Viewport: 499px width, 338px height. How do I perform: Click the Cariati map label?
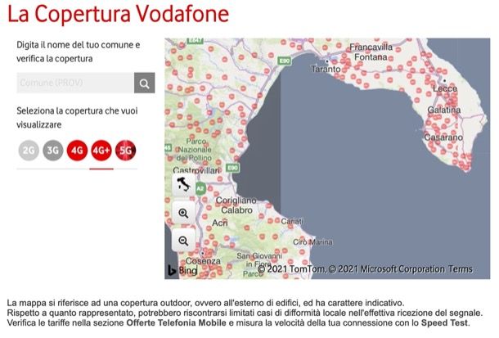[x=292, y=221]
